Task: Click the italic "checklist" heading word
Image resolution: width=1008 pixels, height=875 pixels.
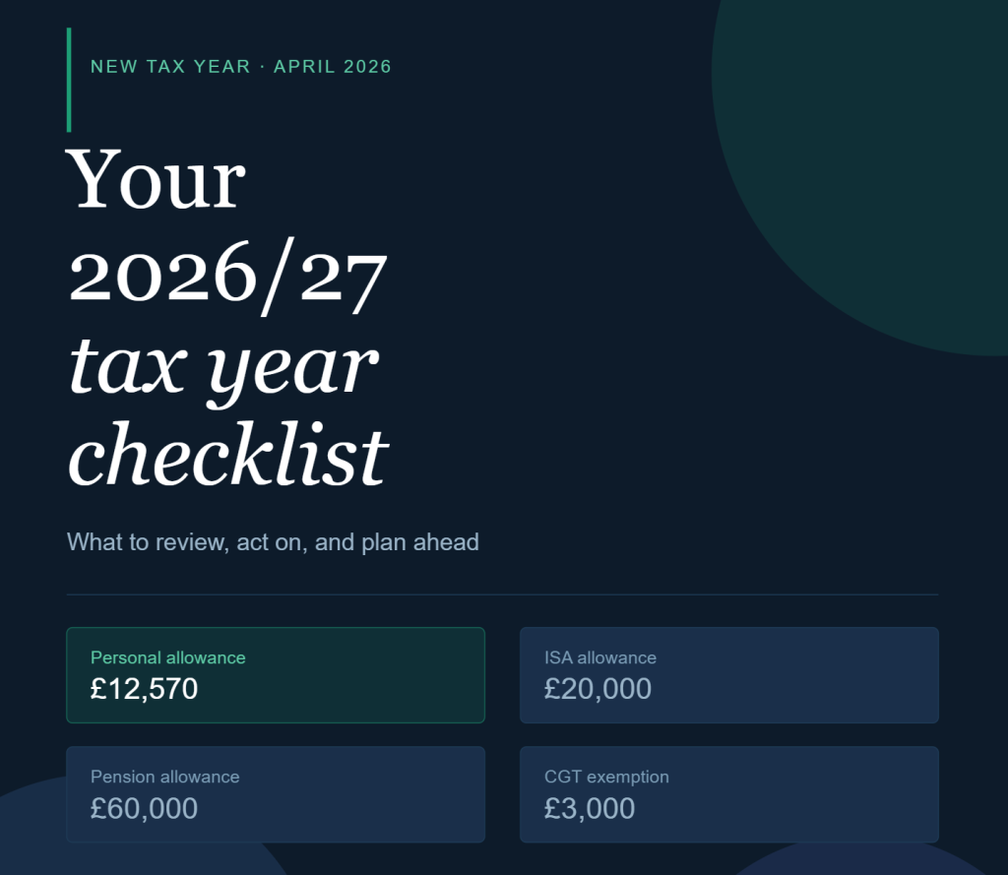Action: (x=227, y=455)
